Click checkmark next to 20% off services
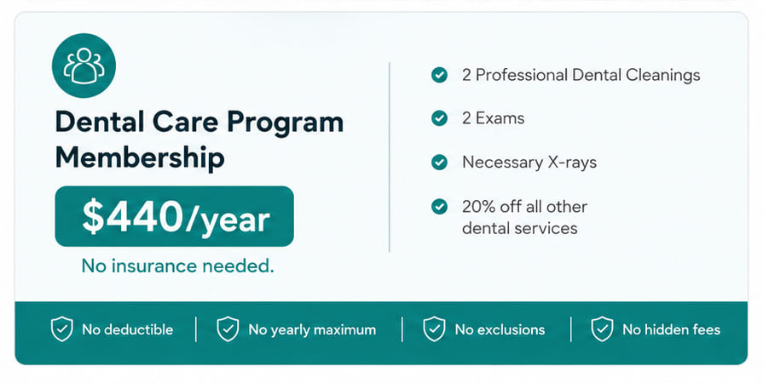Screen dimensions: 763x383 point(439,207)
